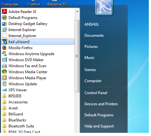Image resolution: width=151 pixels, height=136 pixels.
Task: Open Default Programs in the right pane
Action: point(99,115)
